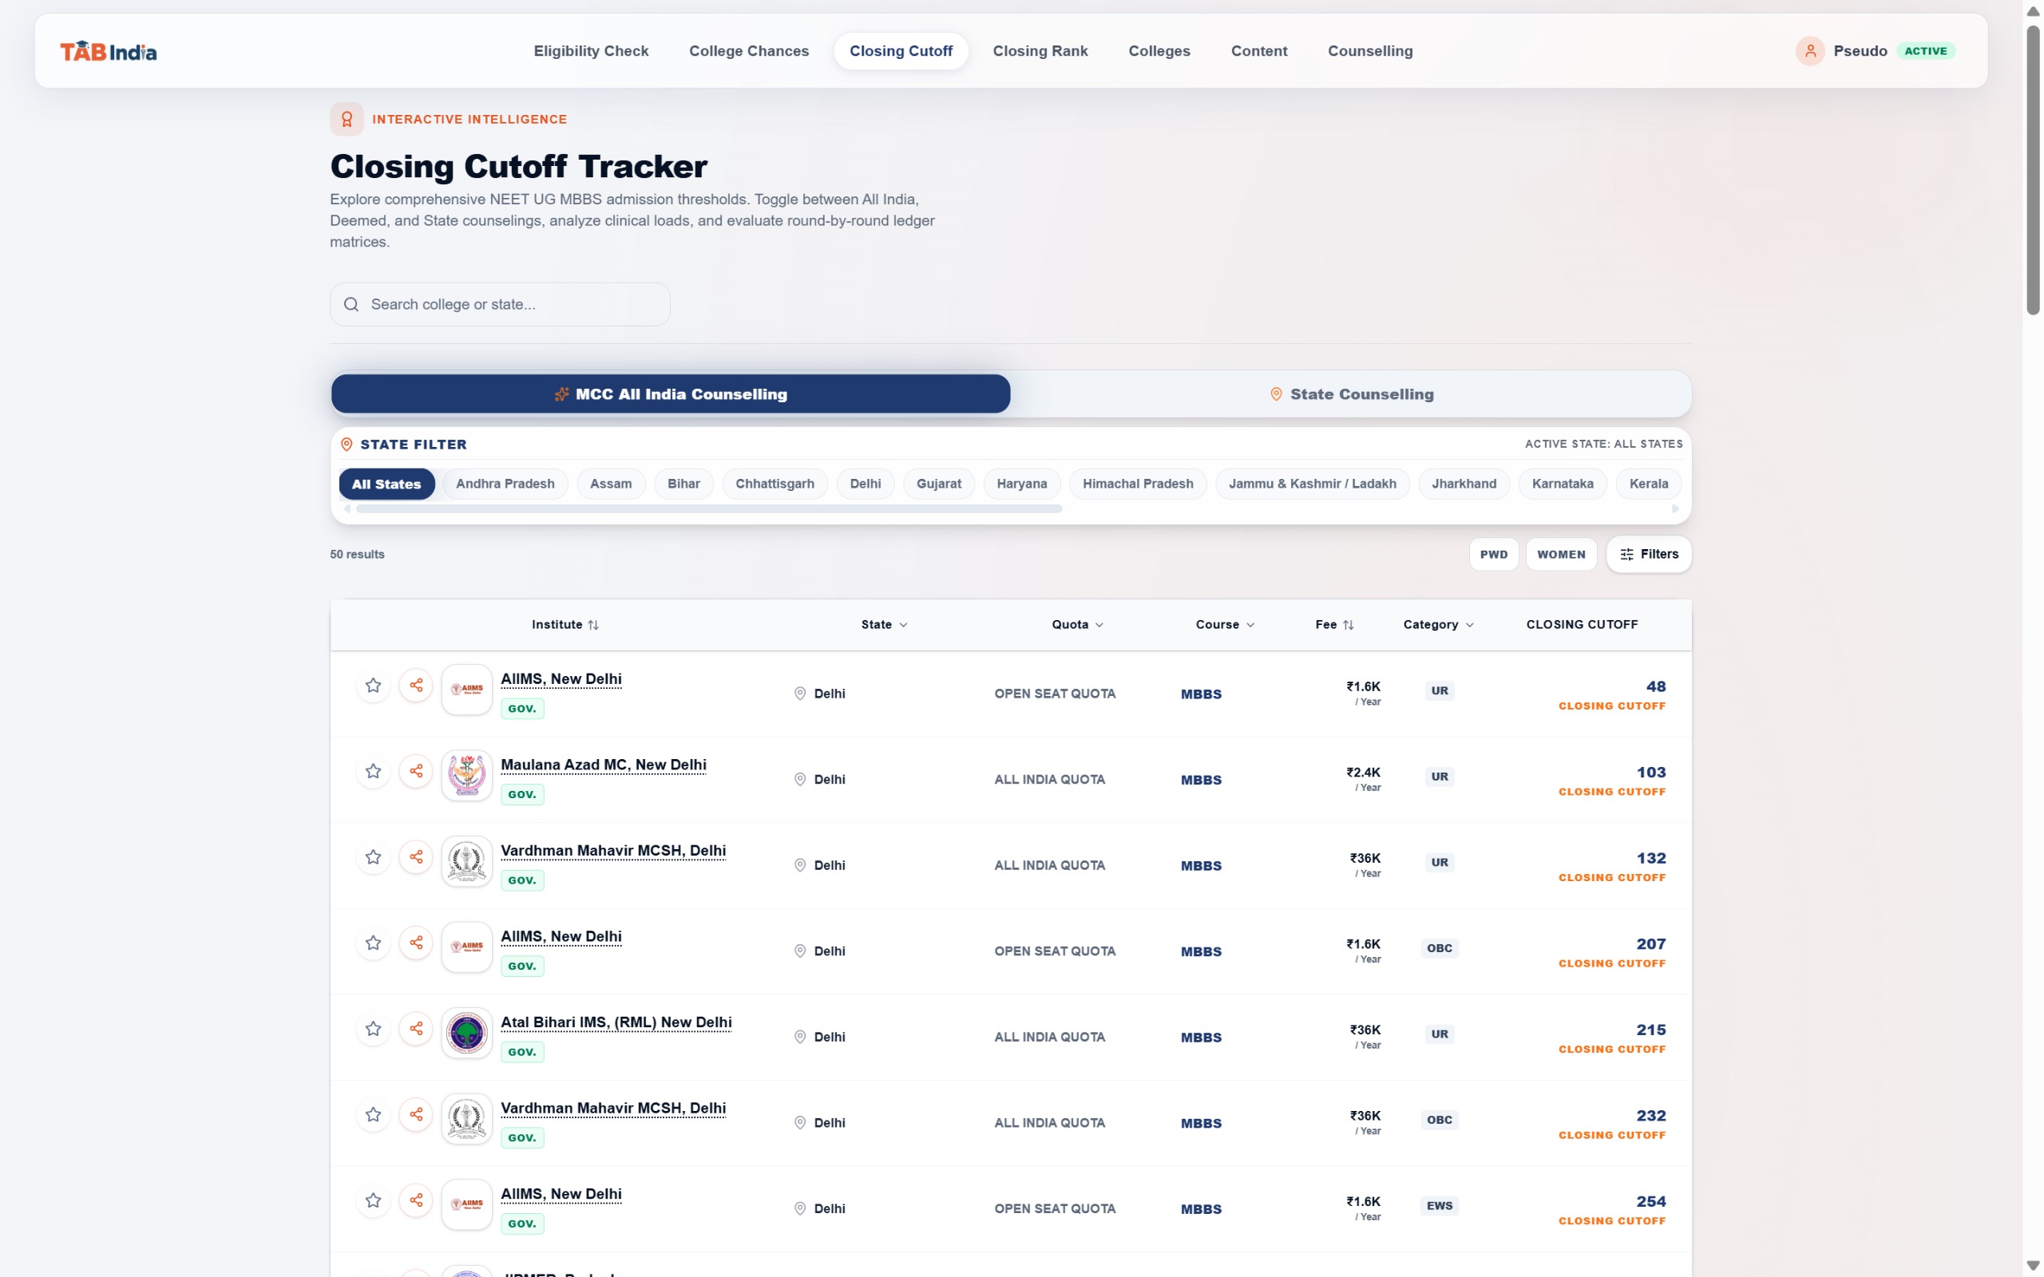Open the State column dropdown

(885, 624)
